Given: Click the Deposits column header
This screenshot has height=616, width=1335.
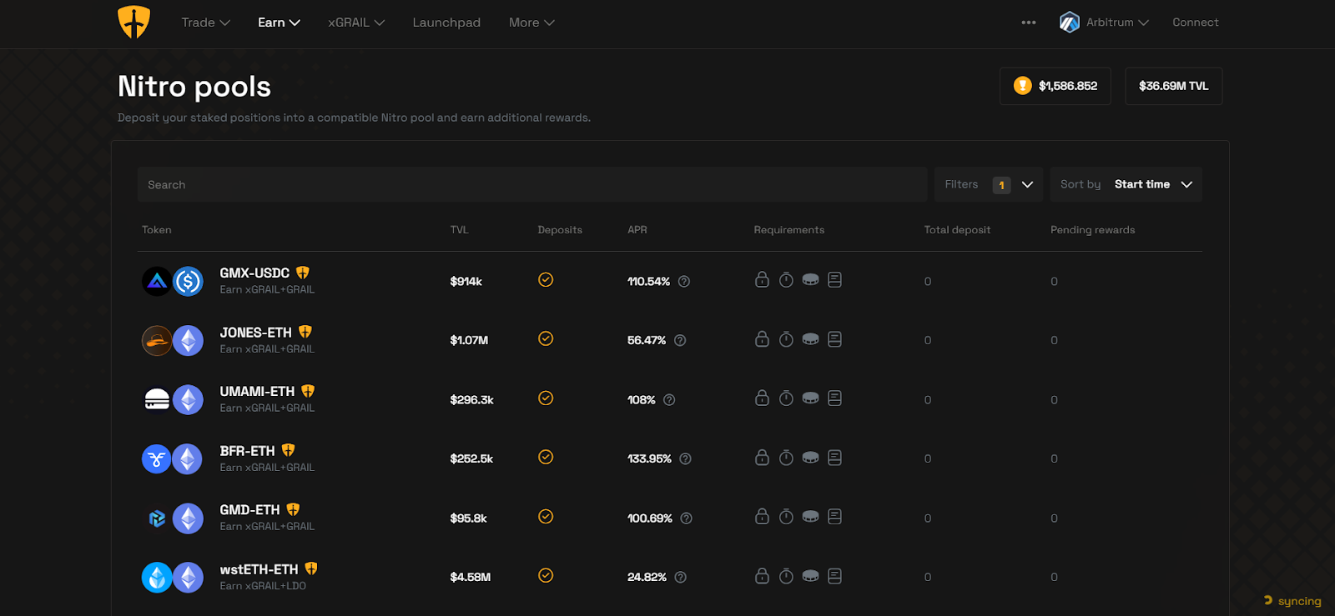Looking at the screenshot, I should pos(560,230).
